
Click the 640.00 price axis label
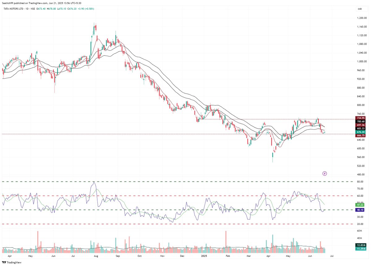(x=360, y=140)
